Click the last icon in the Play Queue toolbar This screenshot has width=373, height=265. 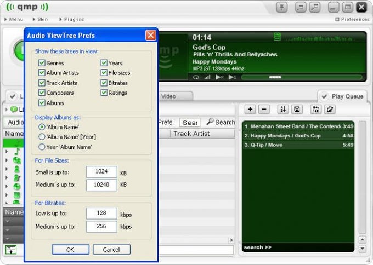coord(330,109)
